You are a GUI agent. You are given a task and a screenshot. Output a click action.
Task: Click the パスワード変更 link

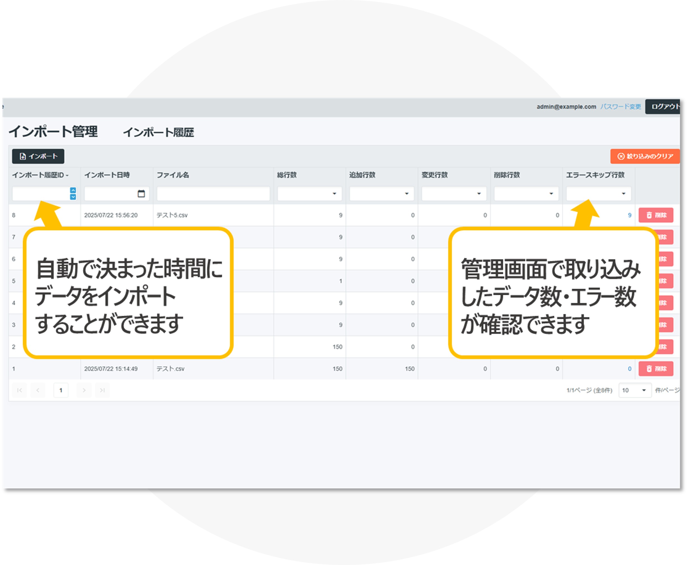pos(620,107)
